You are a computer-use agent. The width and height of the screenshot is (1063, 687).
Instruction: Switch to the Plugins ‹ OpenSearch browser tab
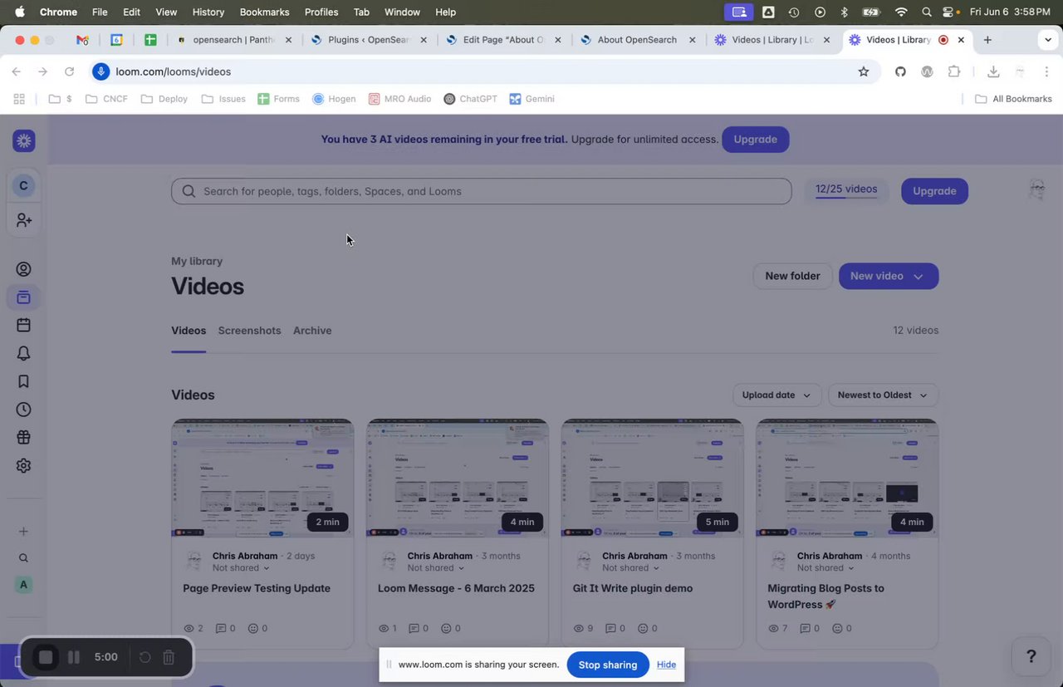(x=368, y=40)
